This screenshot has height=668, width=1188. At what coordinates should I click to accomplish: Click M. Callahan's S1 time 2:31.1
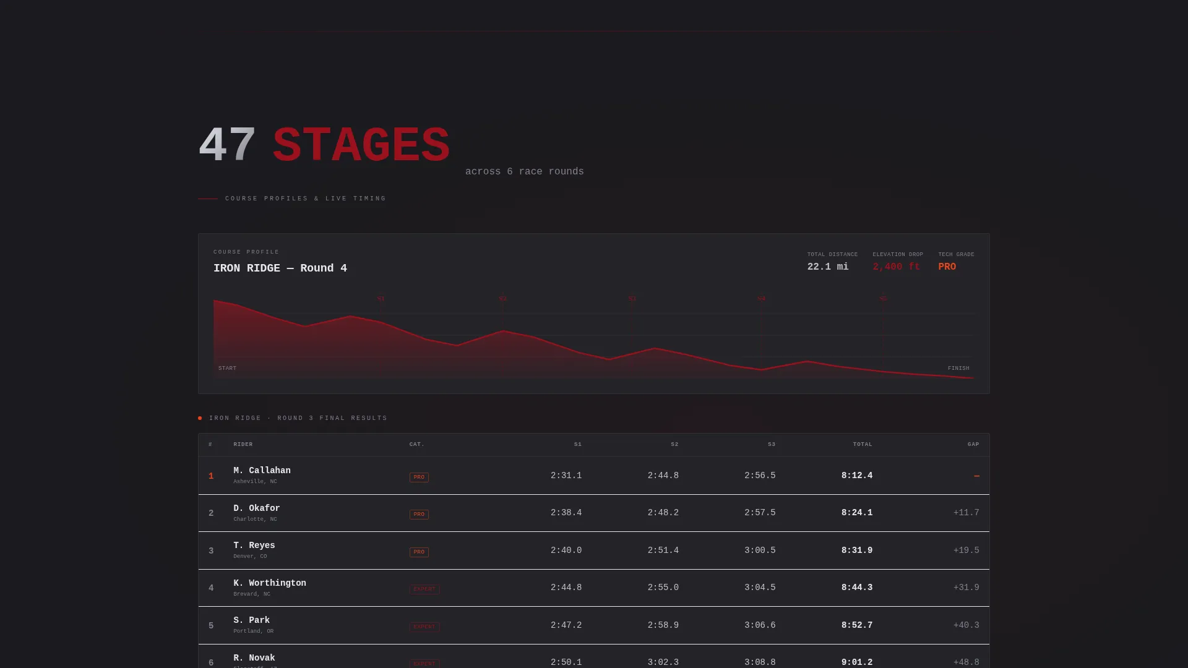pos(566,476)
